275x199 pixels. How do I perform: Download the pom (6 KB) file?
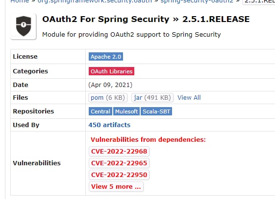pyautogui.click(x=108, y=98)
